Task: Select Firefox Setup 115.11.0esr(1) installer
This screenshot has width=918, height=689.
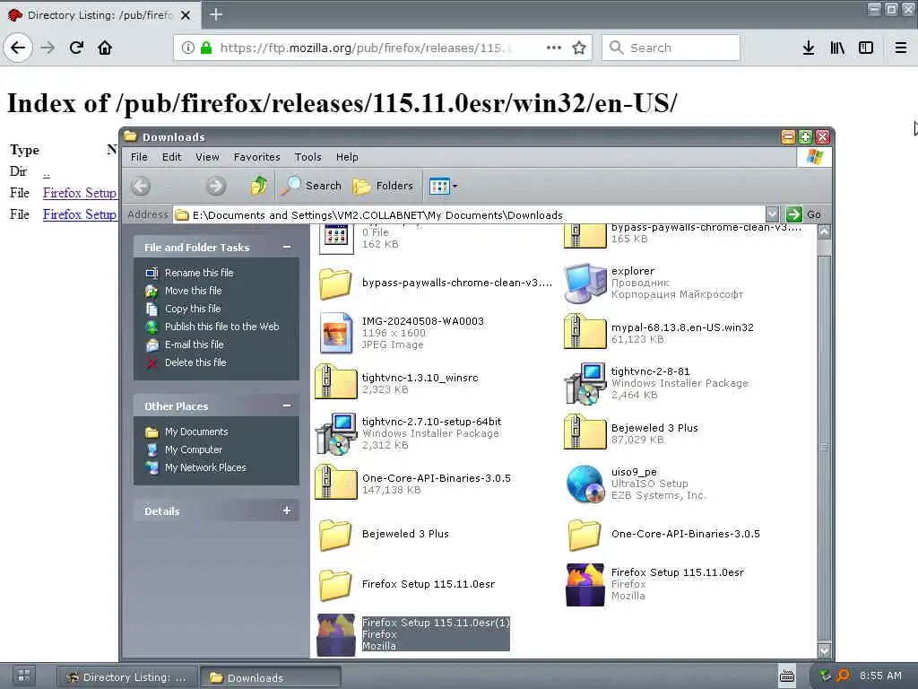Action: point(413,634)
